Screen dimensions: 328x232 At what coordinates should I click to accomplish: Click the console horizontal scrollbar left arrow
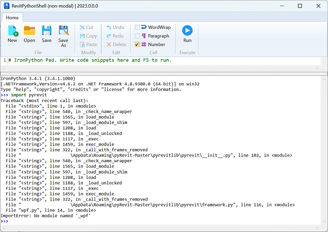pyautogui.click(x=3, y=228)
